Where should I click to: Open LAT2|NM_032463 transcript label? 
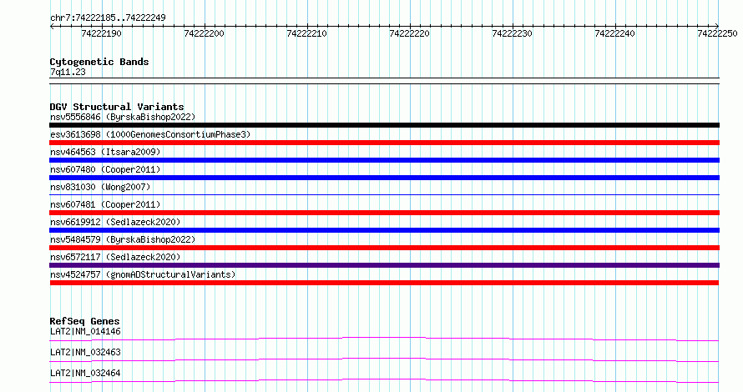click(85, 352)
